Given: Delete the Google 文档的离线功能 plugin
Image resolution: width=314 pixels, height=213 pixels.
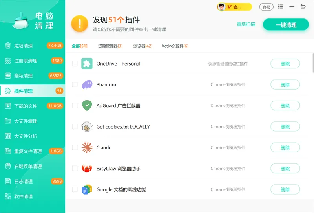Looking at the screenshot, I should coord(285,189).
